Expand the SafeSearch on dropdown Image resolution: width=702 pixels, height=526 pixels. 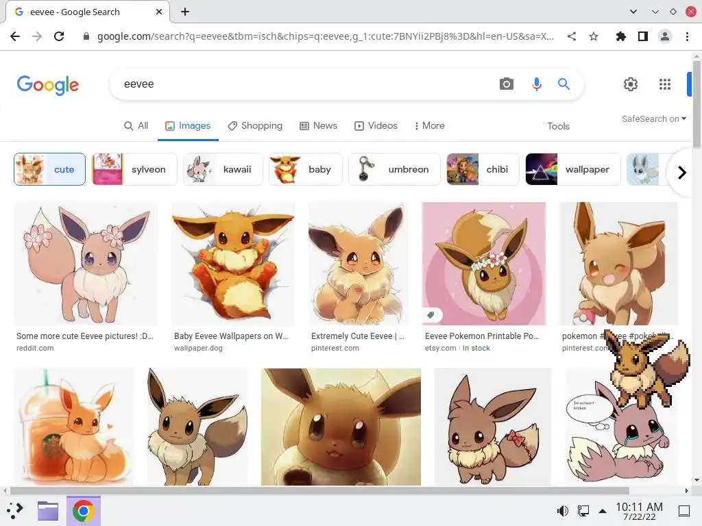click(x=653, y=118)
